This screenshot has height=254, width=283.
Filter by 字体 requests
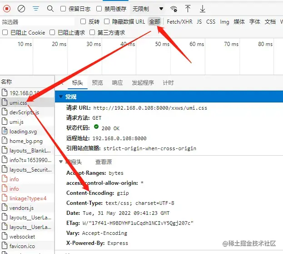click(255, 22)
